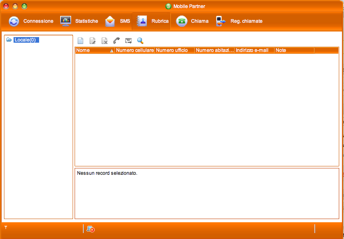The height and width of the screenshot is (239, 344).
Task: Open the Connessione tab
Action: pos(31,21)
